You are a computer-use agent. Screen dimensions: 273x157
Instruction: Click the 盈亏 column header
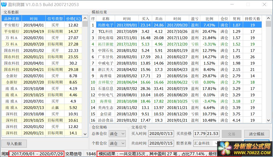(195, 18)
